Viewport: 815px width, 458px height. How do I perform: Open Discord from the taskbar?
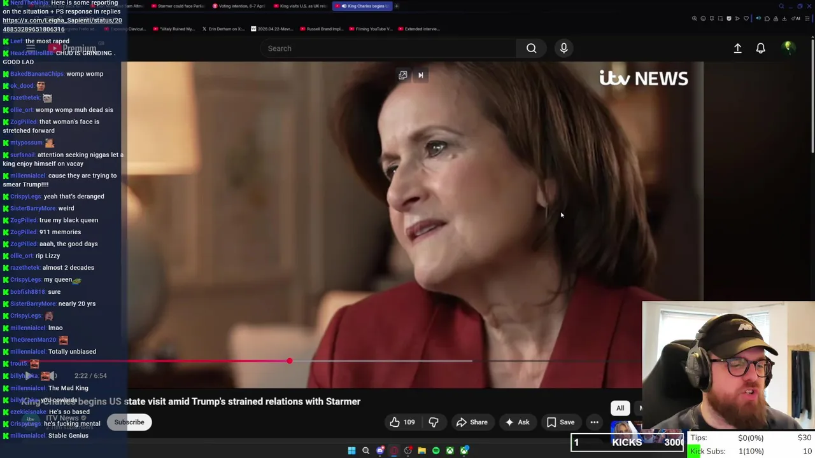tap(380, 450)
